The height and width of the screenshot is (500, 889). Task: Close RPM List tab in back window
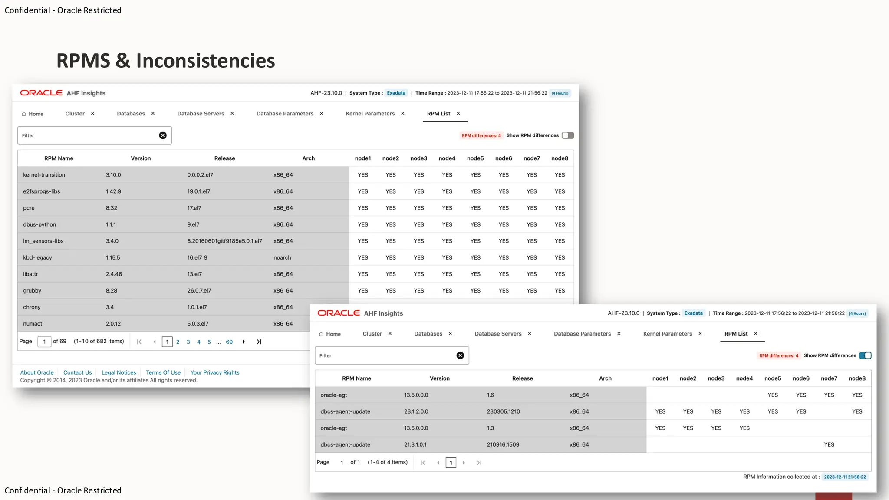coord(458,114)
